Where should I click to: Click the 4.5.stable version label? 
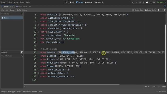pyautogui.click(x=162, y=92)
